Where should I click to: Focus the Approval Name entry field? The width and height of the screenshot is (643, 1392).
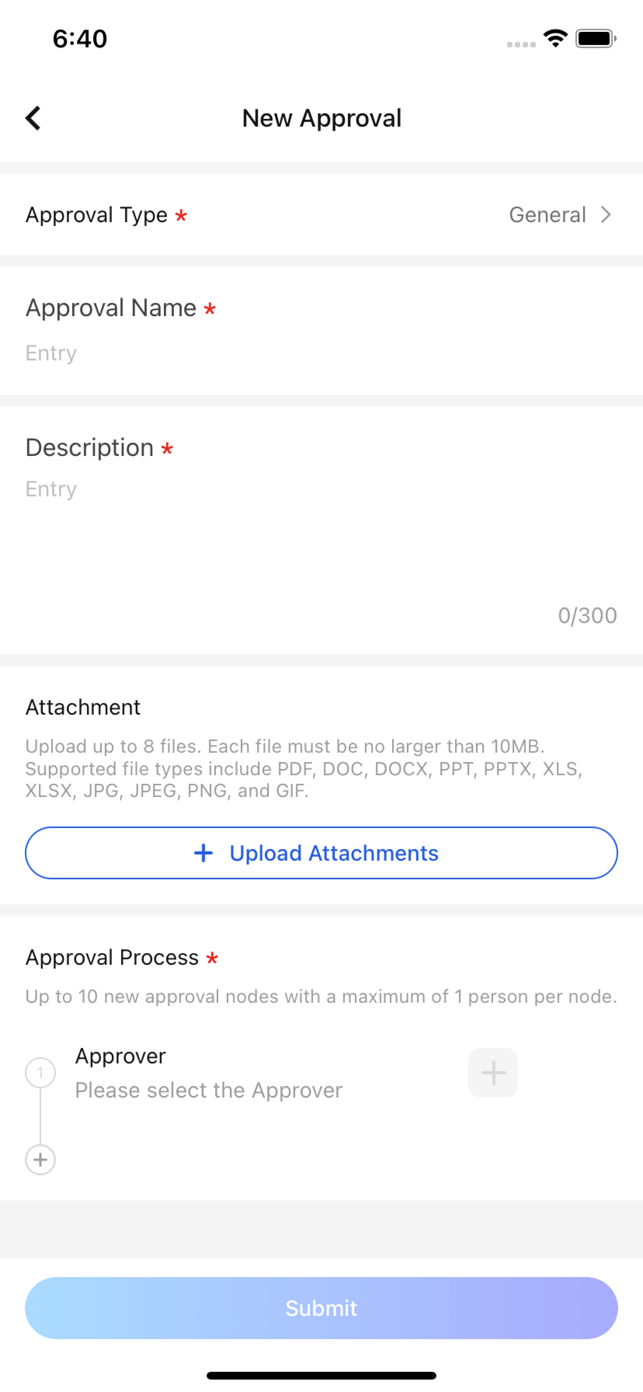coord(321,353)
